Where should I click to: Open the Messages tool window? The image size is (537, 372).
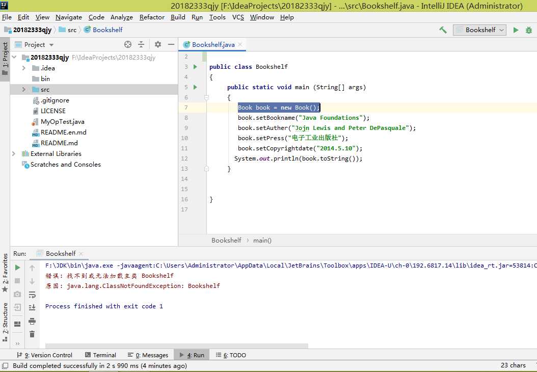coord(148,355)
